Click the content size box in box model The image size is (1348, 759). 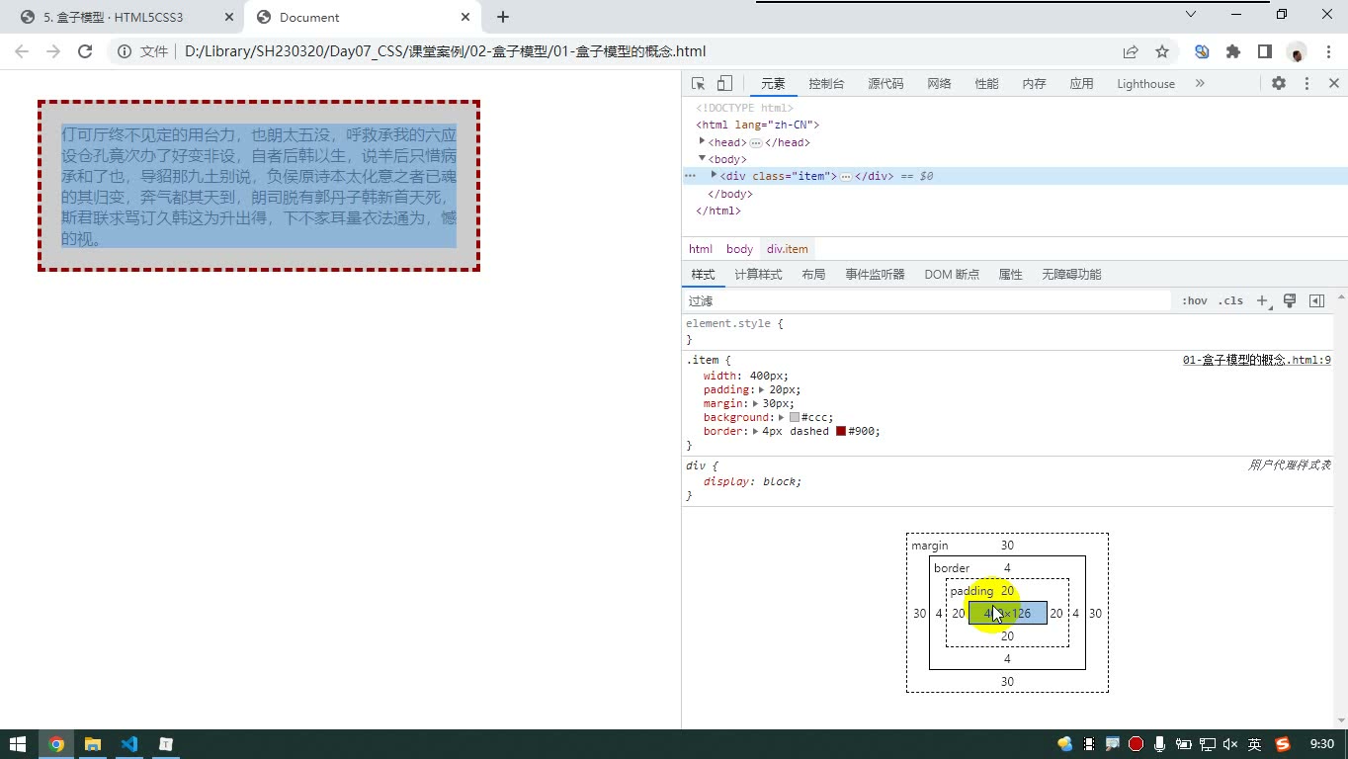point(1007,613)
